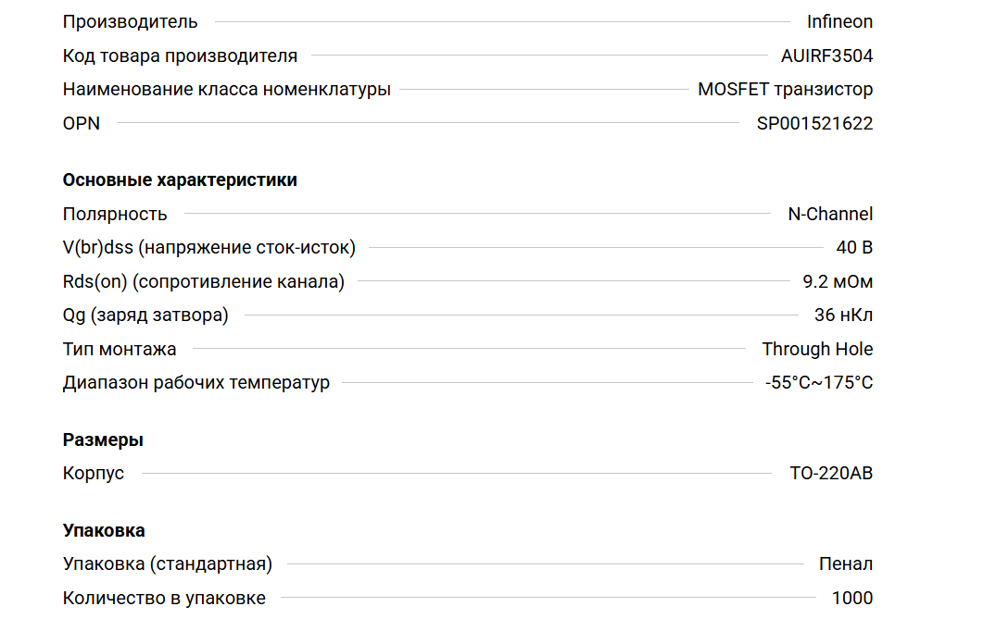996x619 pixels.
Task: Click the Infineon manufacturer value
Action: pyautogui.click(x=838, y=21)
